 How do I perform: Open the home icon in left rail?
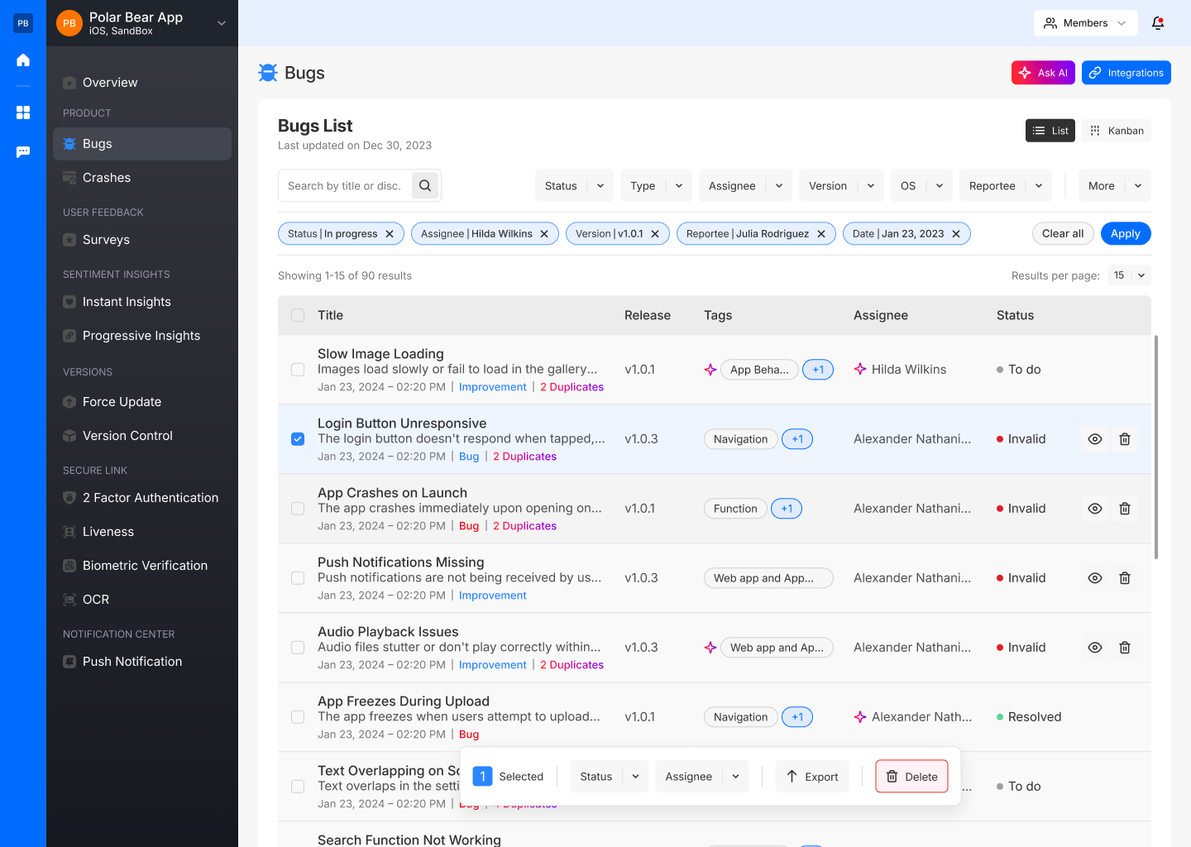[23, 60]
